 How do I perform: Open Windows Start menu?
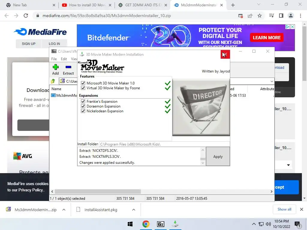click(x=130, y=224)
